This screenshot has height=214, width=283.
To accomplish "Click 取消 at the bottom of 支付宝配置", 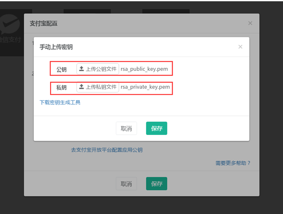I will pos(126,184).
